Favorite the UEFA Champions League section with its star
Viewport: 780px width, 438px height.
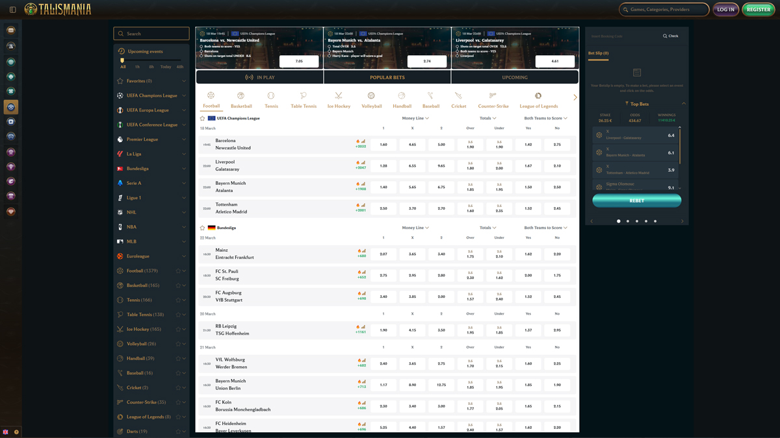pos(202,119)
